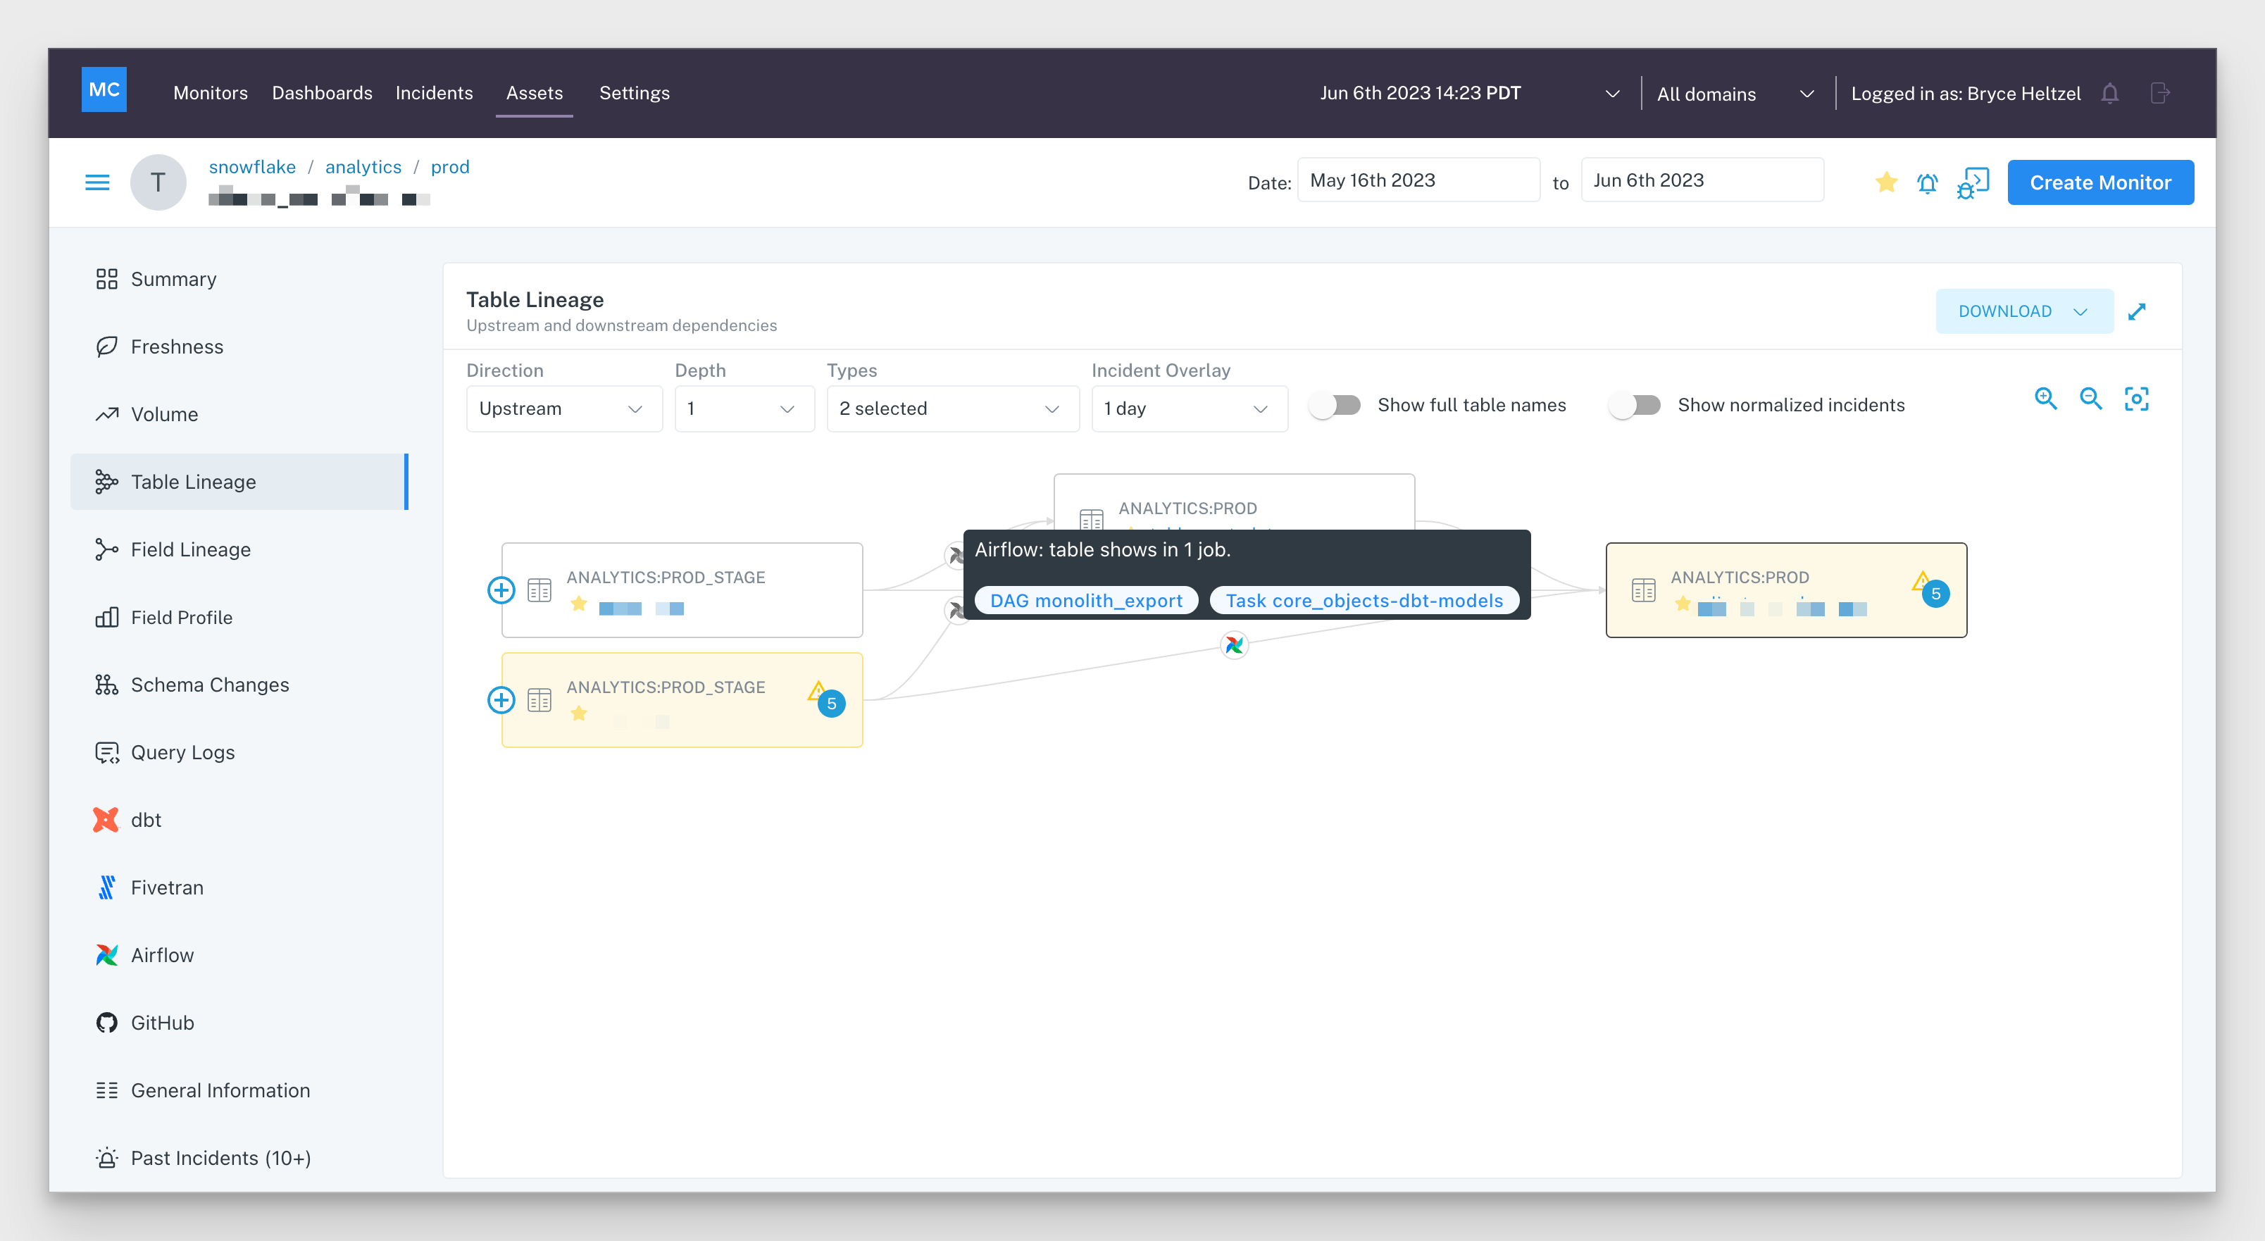The height and width of the screenshot is (1241, 2265).
Task: Open the Airflow sidebar section
Action: point(162,955)
